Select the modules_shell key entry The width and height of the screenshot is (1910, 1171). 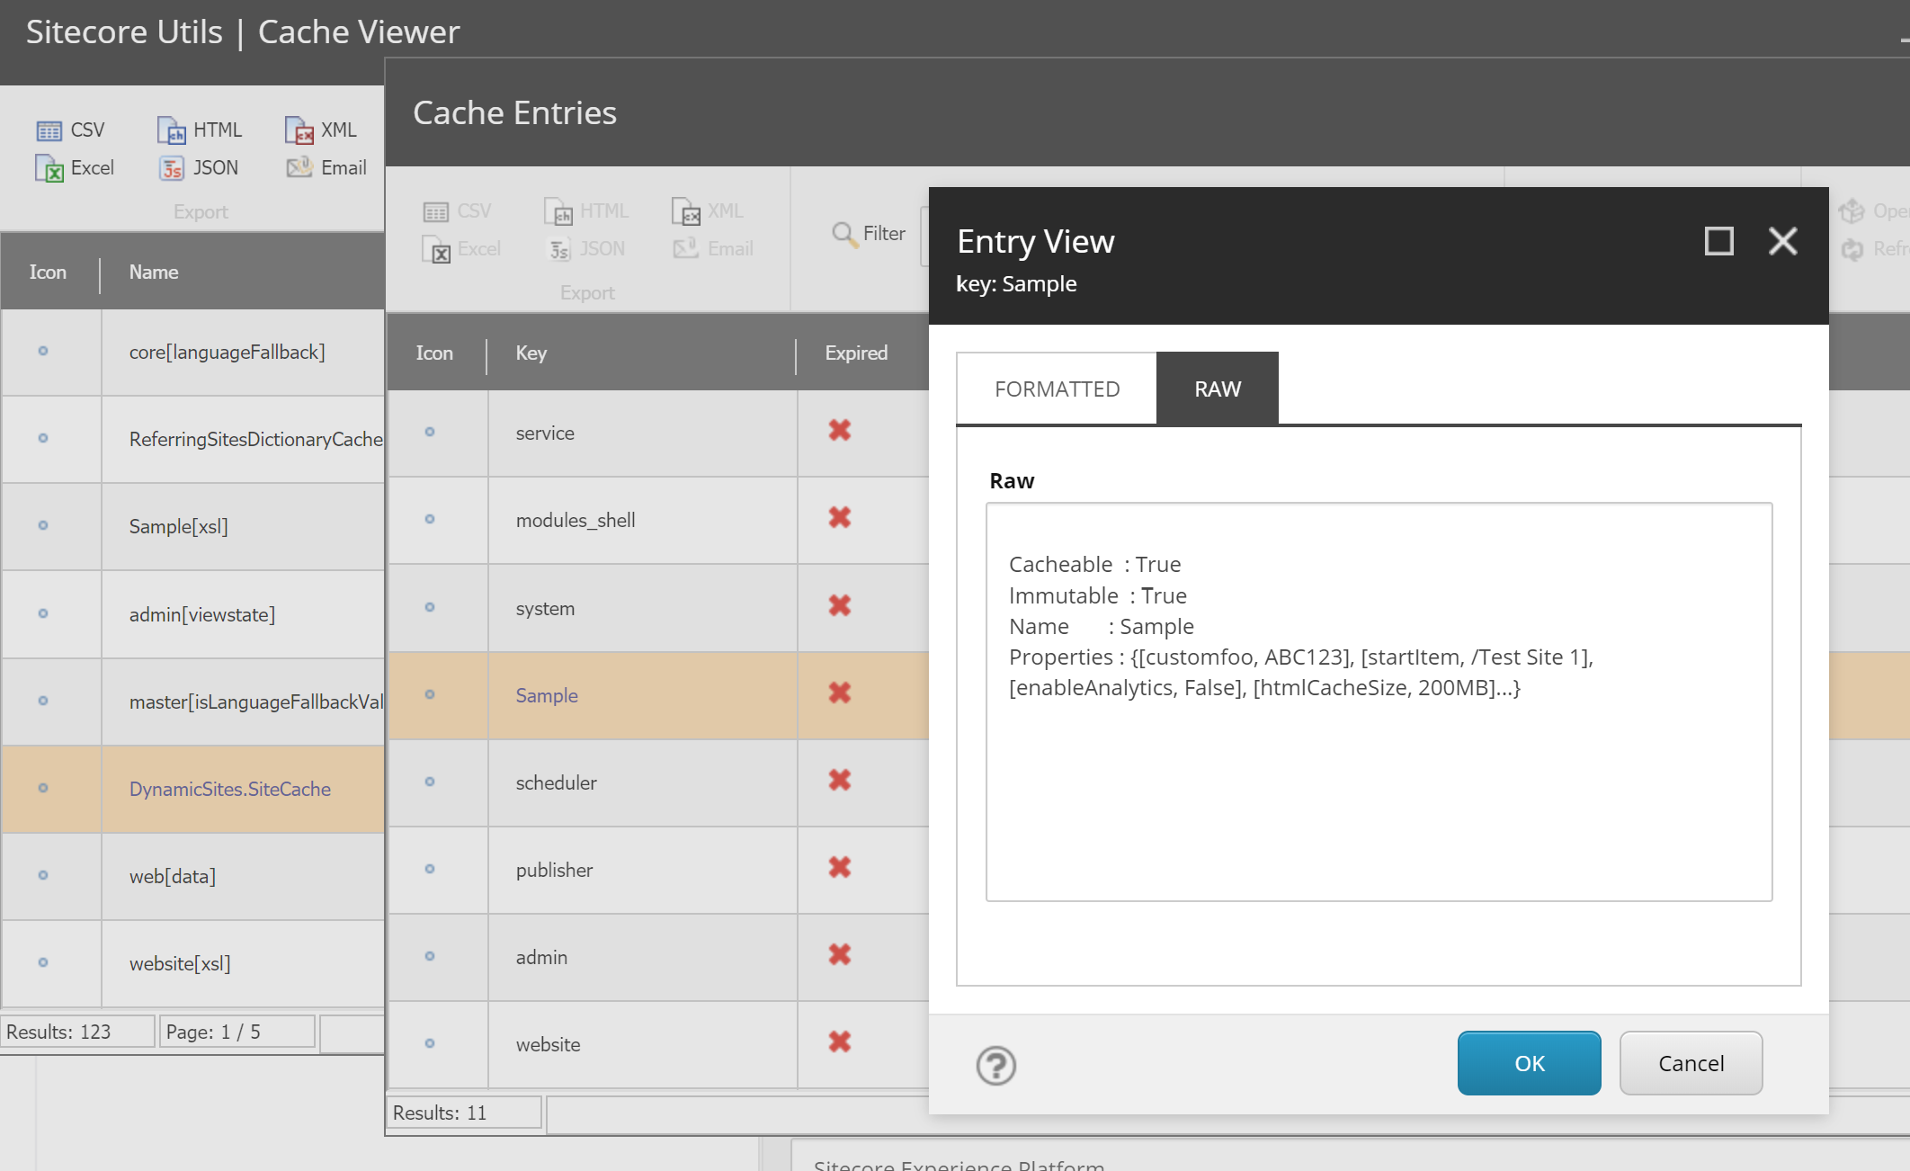pyautogui.click(x=576, y=521)
